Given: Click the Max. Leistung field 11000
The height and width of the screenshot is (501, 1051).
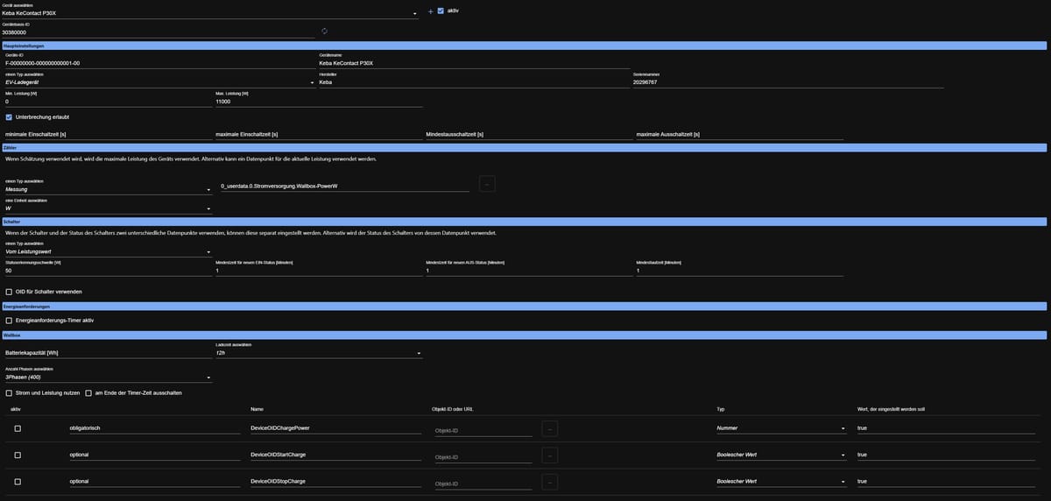Looking at the screenshot, I should tap(319, 102).
